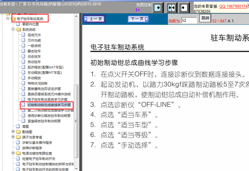Select the 端子与参考值 folder label
The image size is (249, 171).
[x=32, y=137]
